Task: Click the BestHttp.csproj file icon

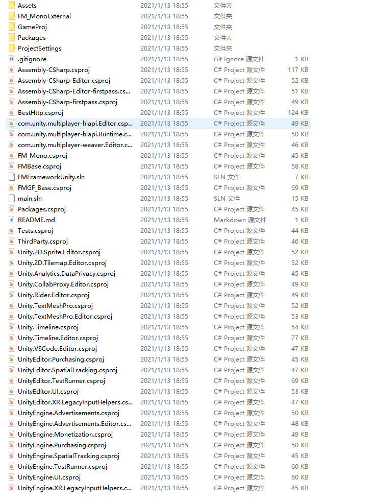Action: click(x=12, y=112)
